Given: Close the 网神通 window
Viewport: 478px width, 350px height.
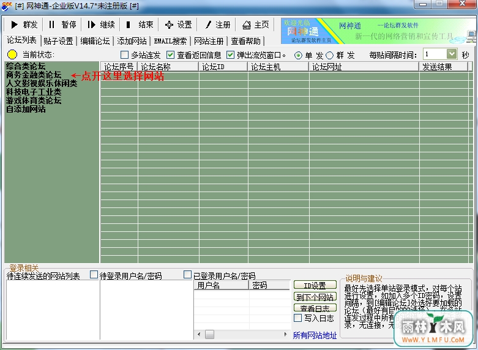Looking at the screenshot, I should tap(462, 4).
